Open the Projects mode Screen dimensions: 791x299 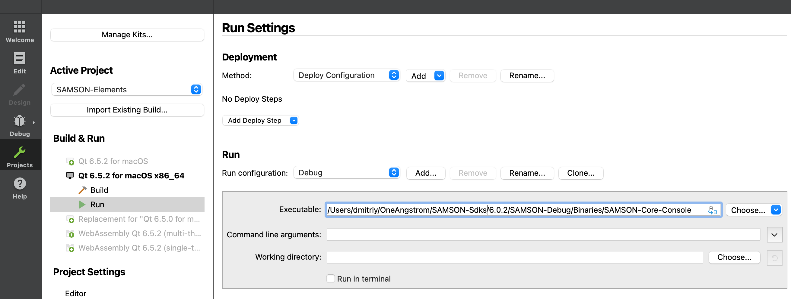click(x=19, y=155)
